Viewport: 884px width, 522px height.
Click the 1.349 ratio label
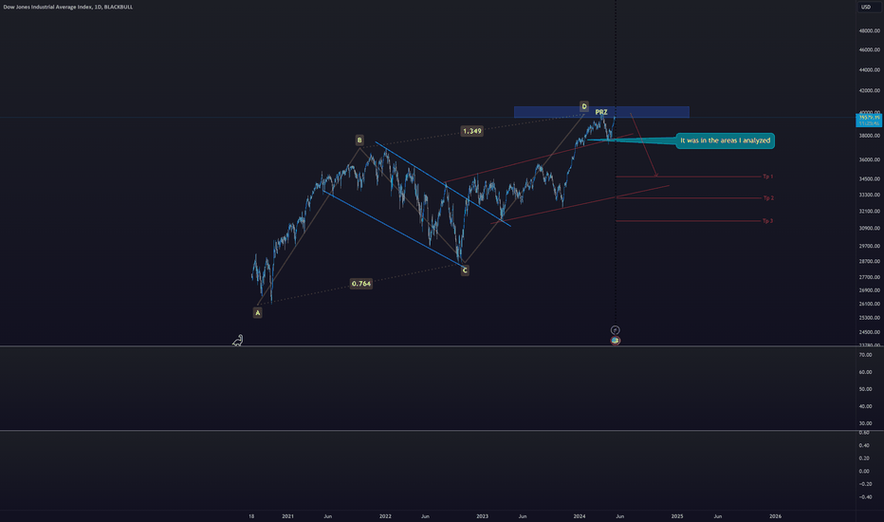click(472, 131)
